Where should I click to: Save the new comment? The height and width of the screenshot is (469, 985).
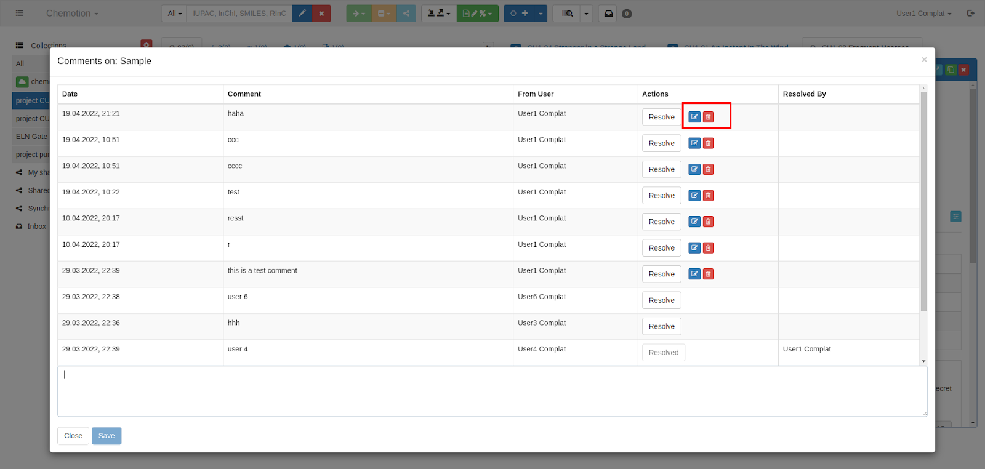107,436
